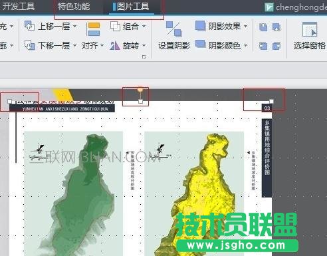The image size is (327, 256).
Task: Click the 下移一层 send backward icon
Action: (29, 45)
